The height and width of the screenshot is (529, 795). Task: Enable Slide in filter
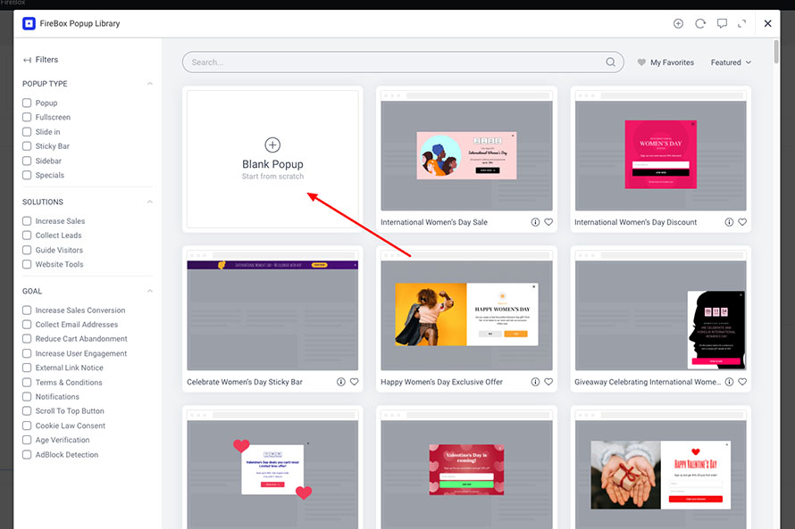(x=27, y=132)
